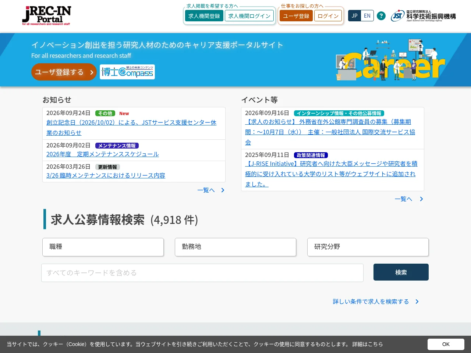This screenshot has width=471, height=353.
Task: Click the メンテナンス情報 category tag
Action: point(117,146)
